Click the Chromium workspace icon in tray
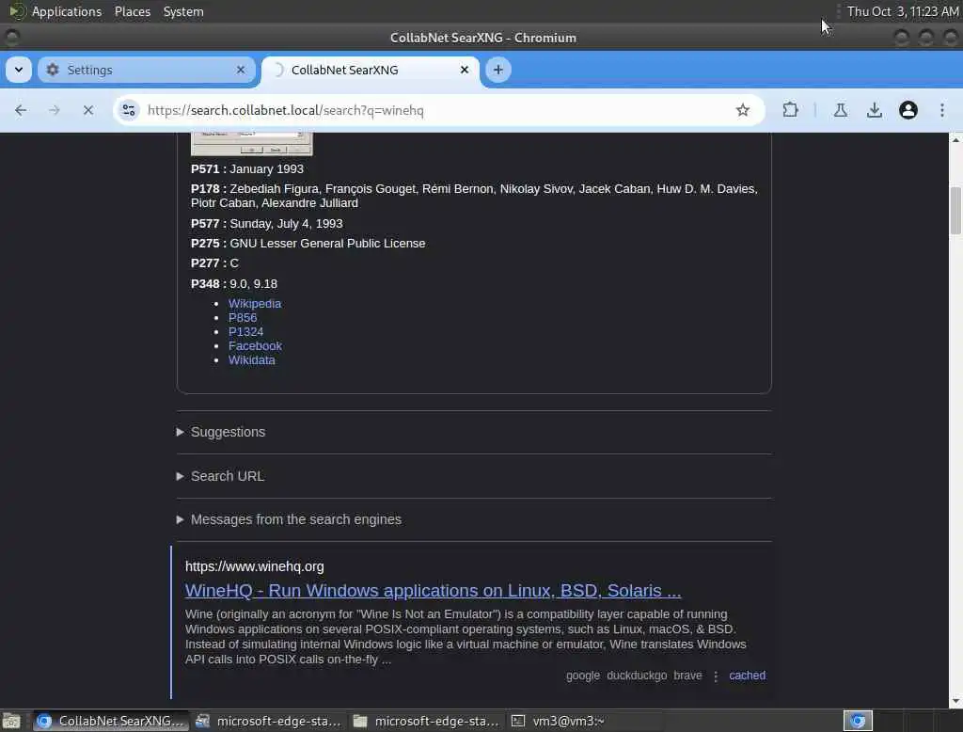 [858, 721]
